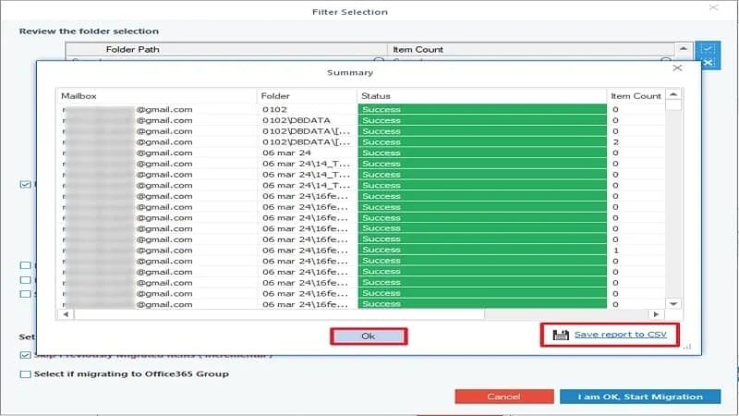Click scroll up arrow of folder selection list
The width and height of the screenshot is (739, 416).
684,49
